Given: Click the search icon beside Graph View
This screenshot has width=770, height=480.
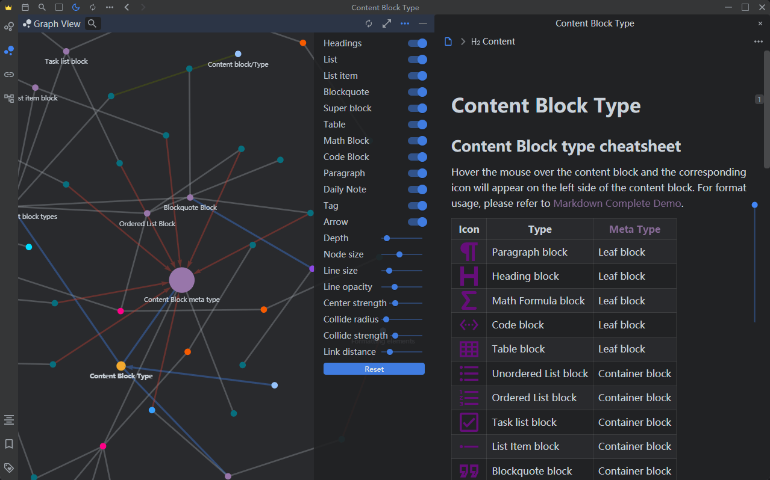Looking at the screenshot, I should click(x=92, y=23).
